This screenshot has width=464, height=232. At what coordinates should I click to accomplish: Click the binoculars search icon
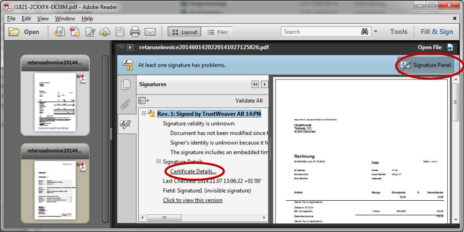tap(365, 32)
